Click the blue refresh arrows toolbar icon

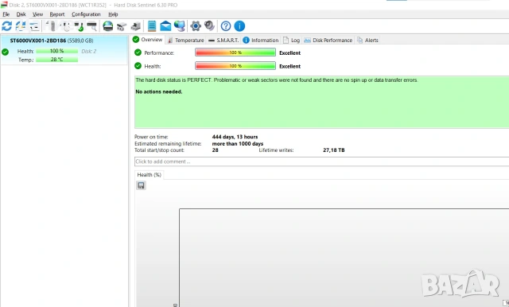pyautogui.click(x=7, y=26)
